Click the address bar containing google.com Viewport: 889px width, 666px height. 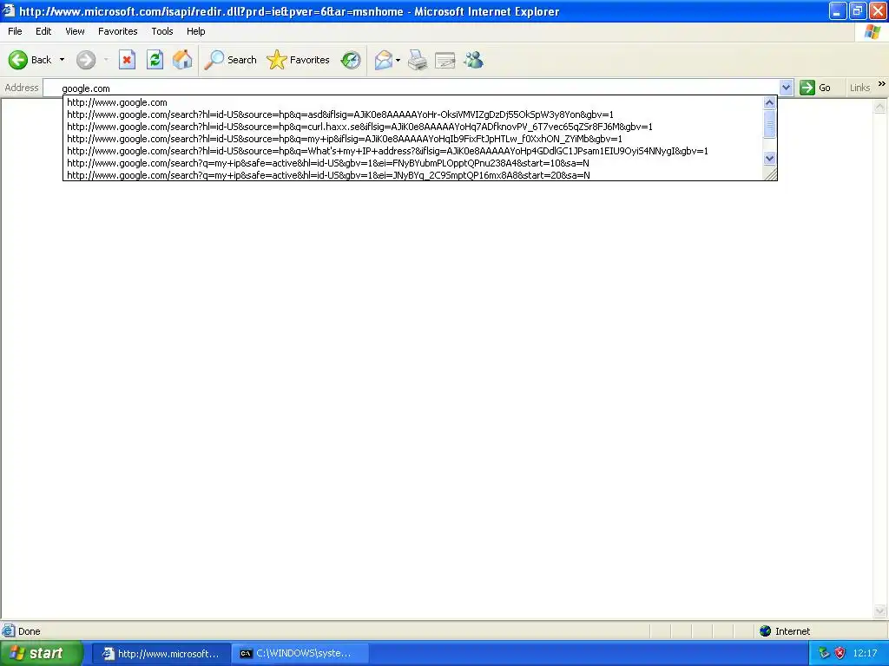(x=412, y=88)
